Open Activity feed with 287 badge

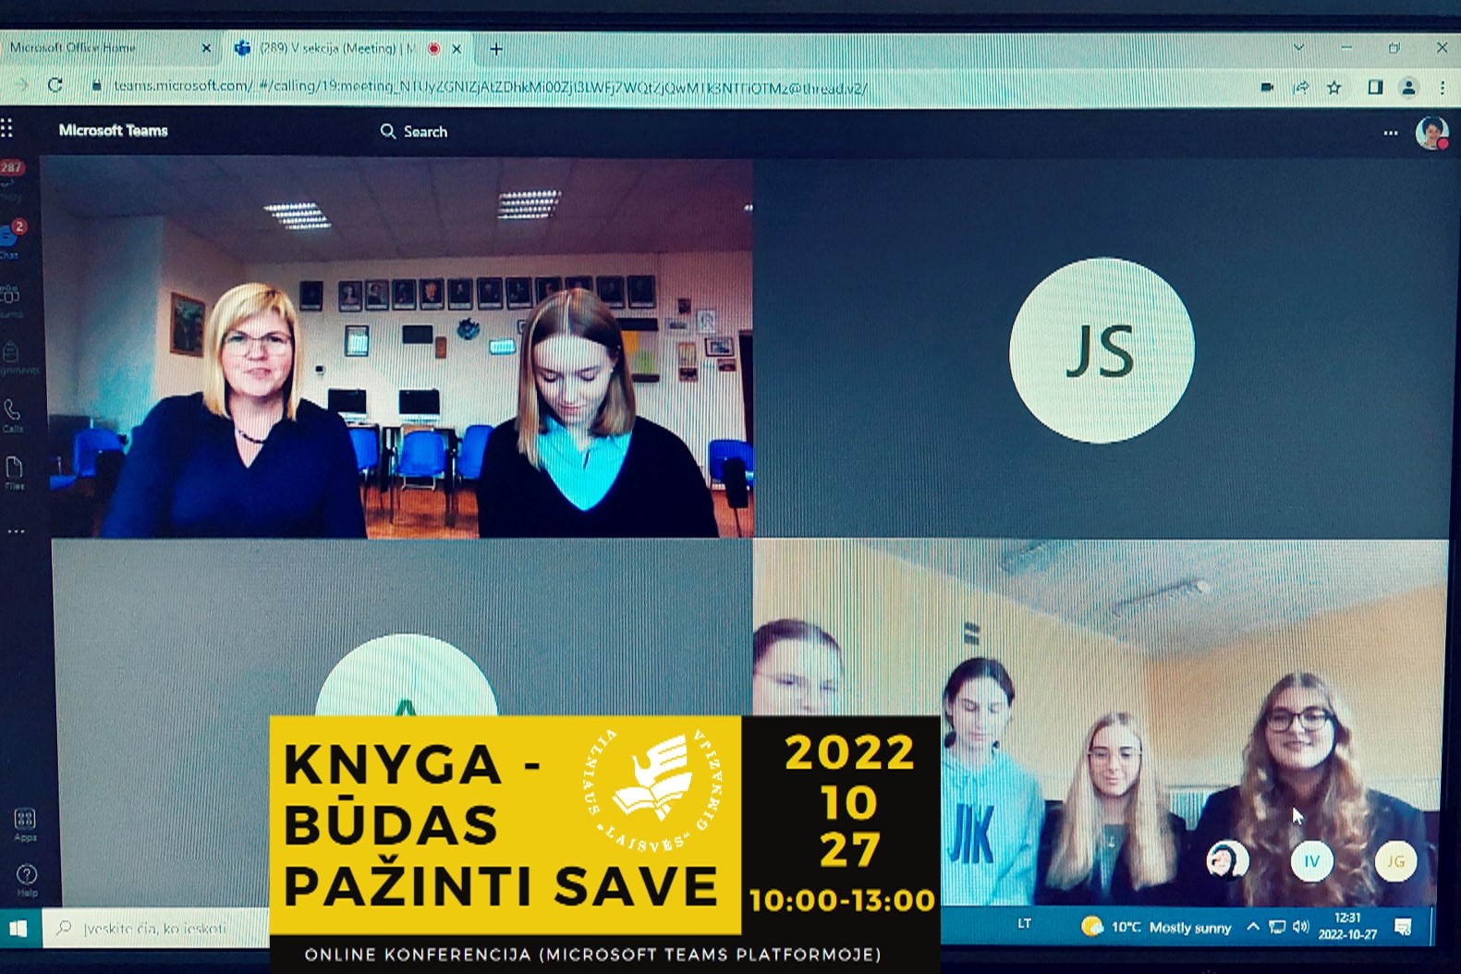(x=11, y=179)
